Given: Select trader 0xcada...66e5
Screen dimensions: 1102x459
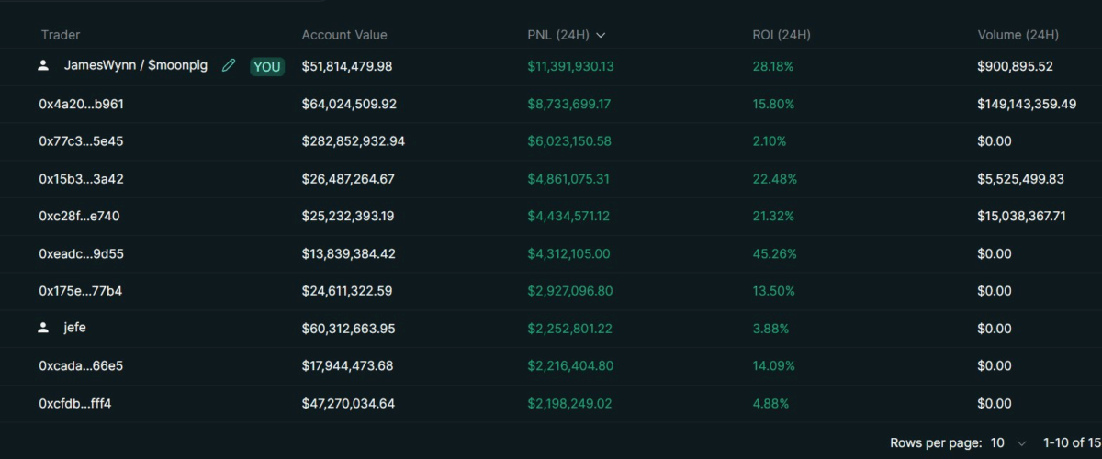Looking at the screenshot, I should tap(81, 365).
